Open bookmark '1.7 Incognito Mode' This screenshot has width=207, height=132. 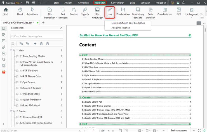point(30,94)
